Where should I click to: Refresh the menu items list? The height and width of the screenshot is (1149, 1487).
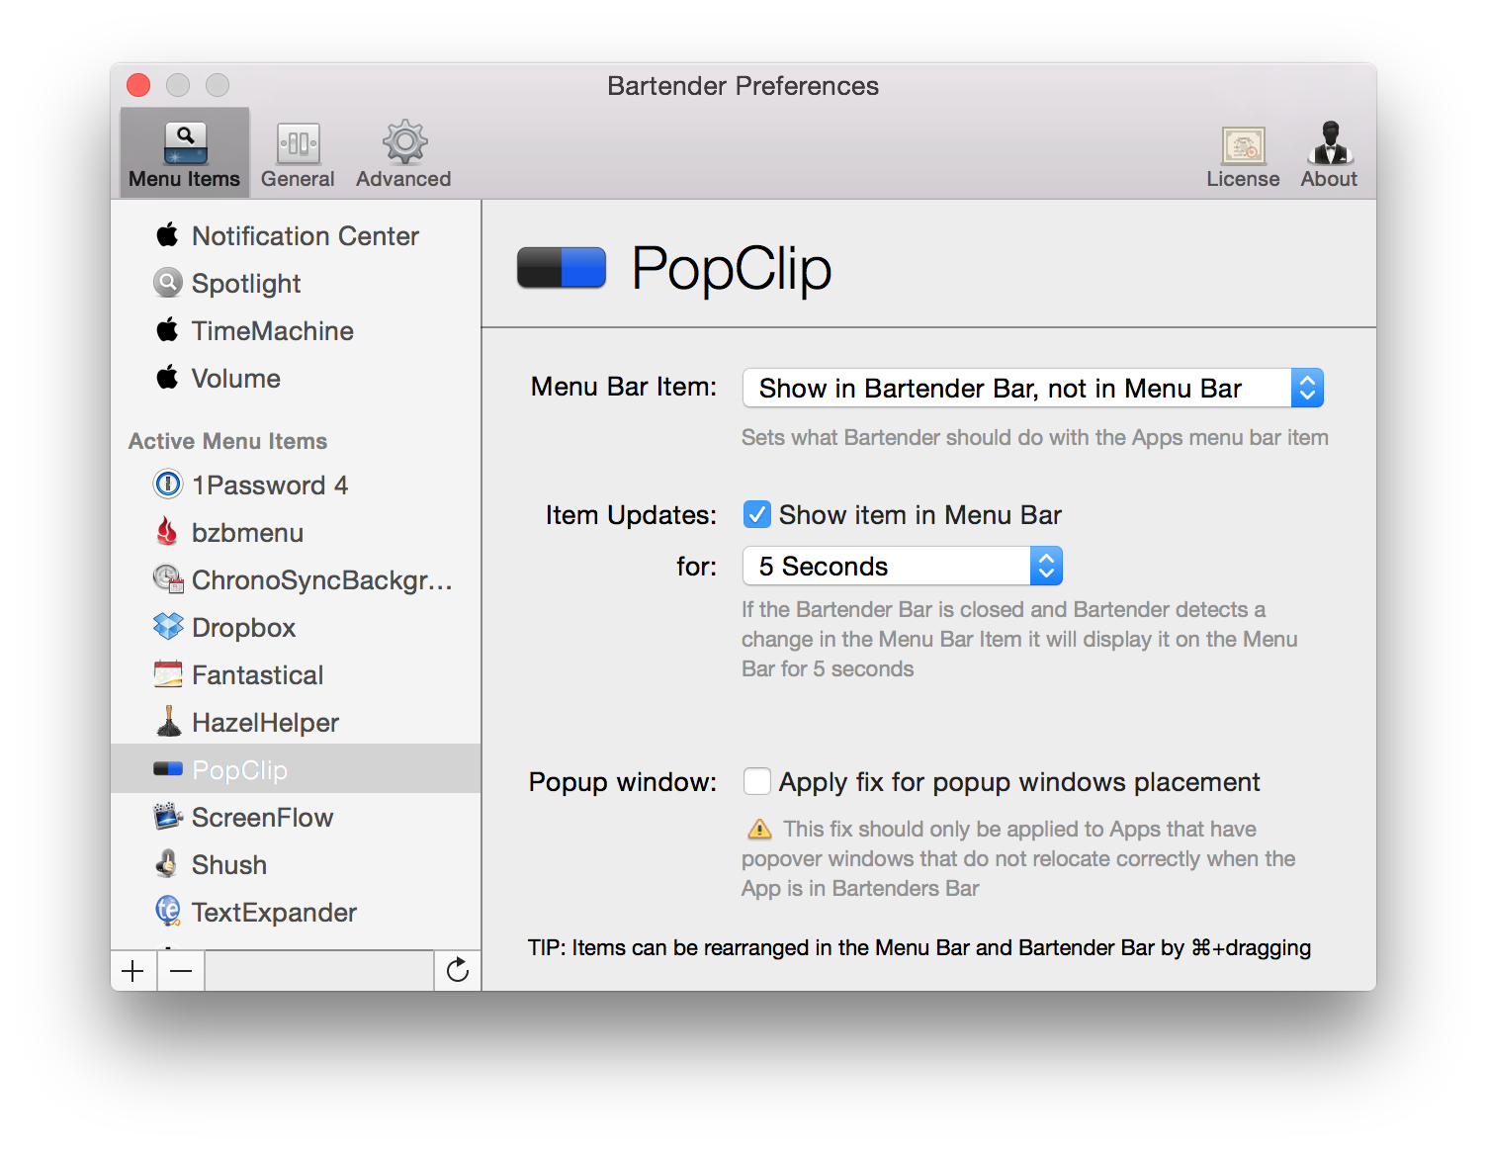pyautogui.click(x=458, y=971)
